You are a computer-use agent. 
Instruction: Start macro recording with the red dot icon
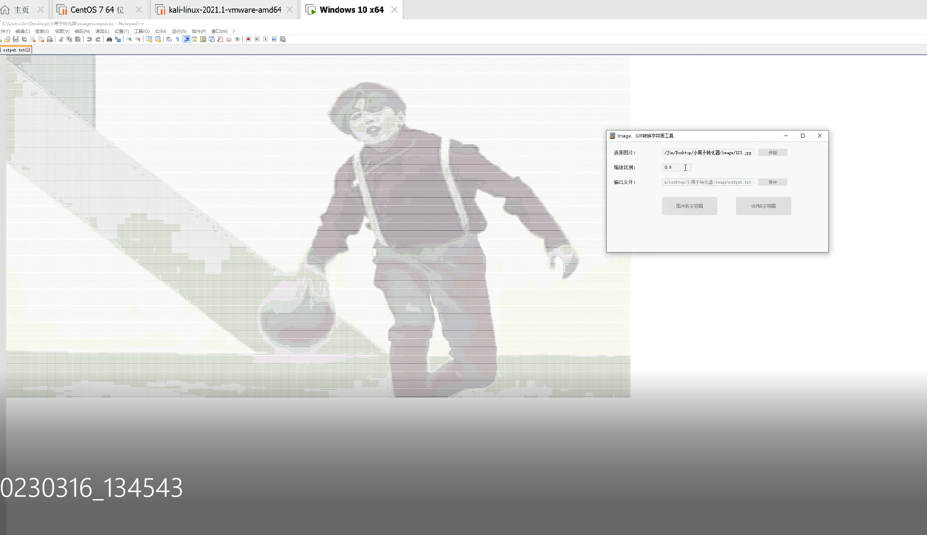pos(249,39)
